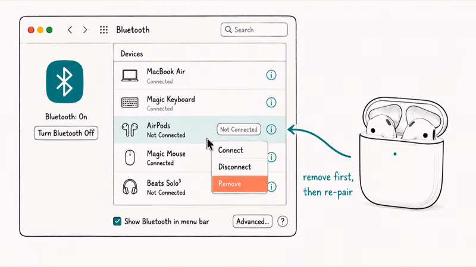Choose Disconnect from the context menu
476x267 pixels.
tap(240, 167)
